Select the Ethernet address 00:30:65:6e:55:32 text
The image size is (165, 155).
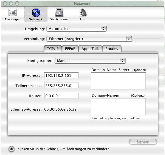[60, 109]
